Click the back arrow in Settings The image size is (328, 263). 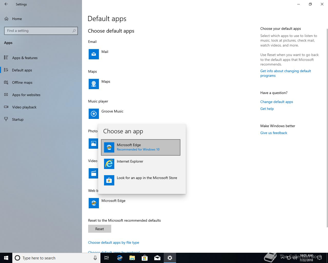coord(6,4)
